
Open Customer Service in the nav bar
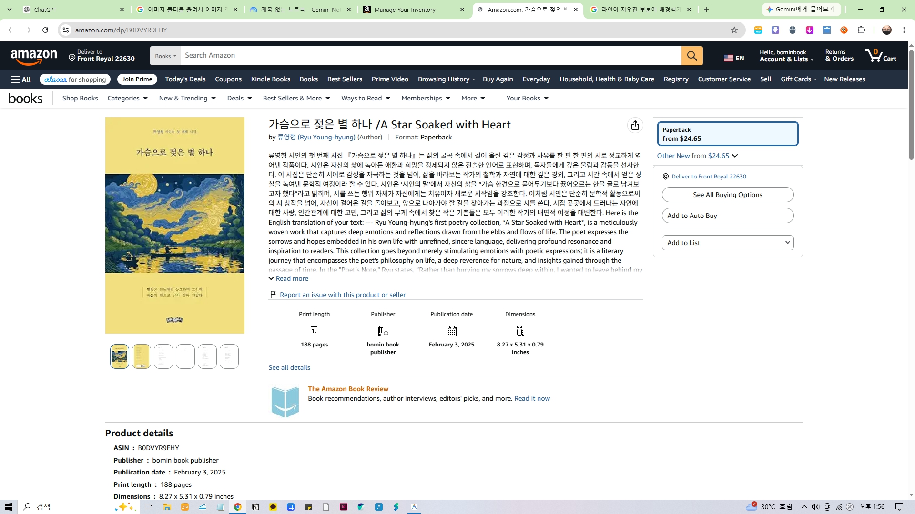click(x=724, y=79)
